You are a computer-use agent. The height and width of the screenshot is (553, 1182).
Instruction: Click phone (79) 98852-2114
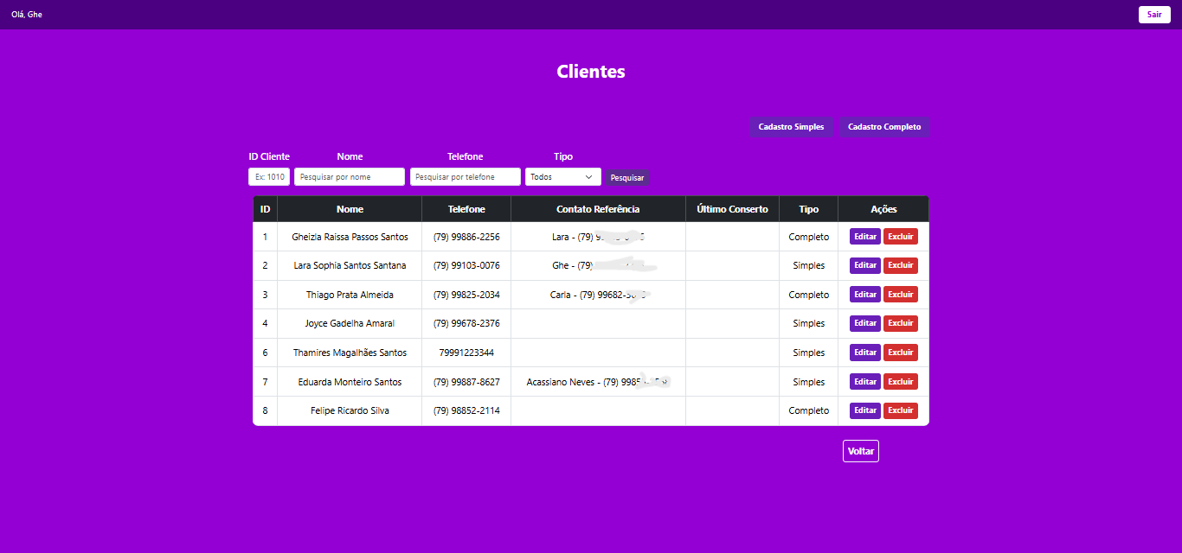466,410
